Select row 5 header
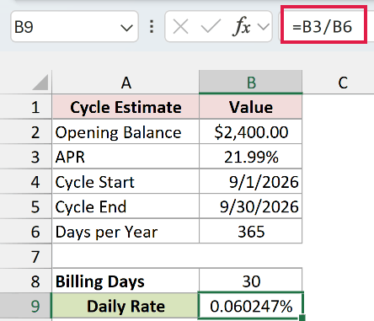The image size is (374, 321). 26,206
